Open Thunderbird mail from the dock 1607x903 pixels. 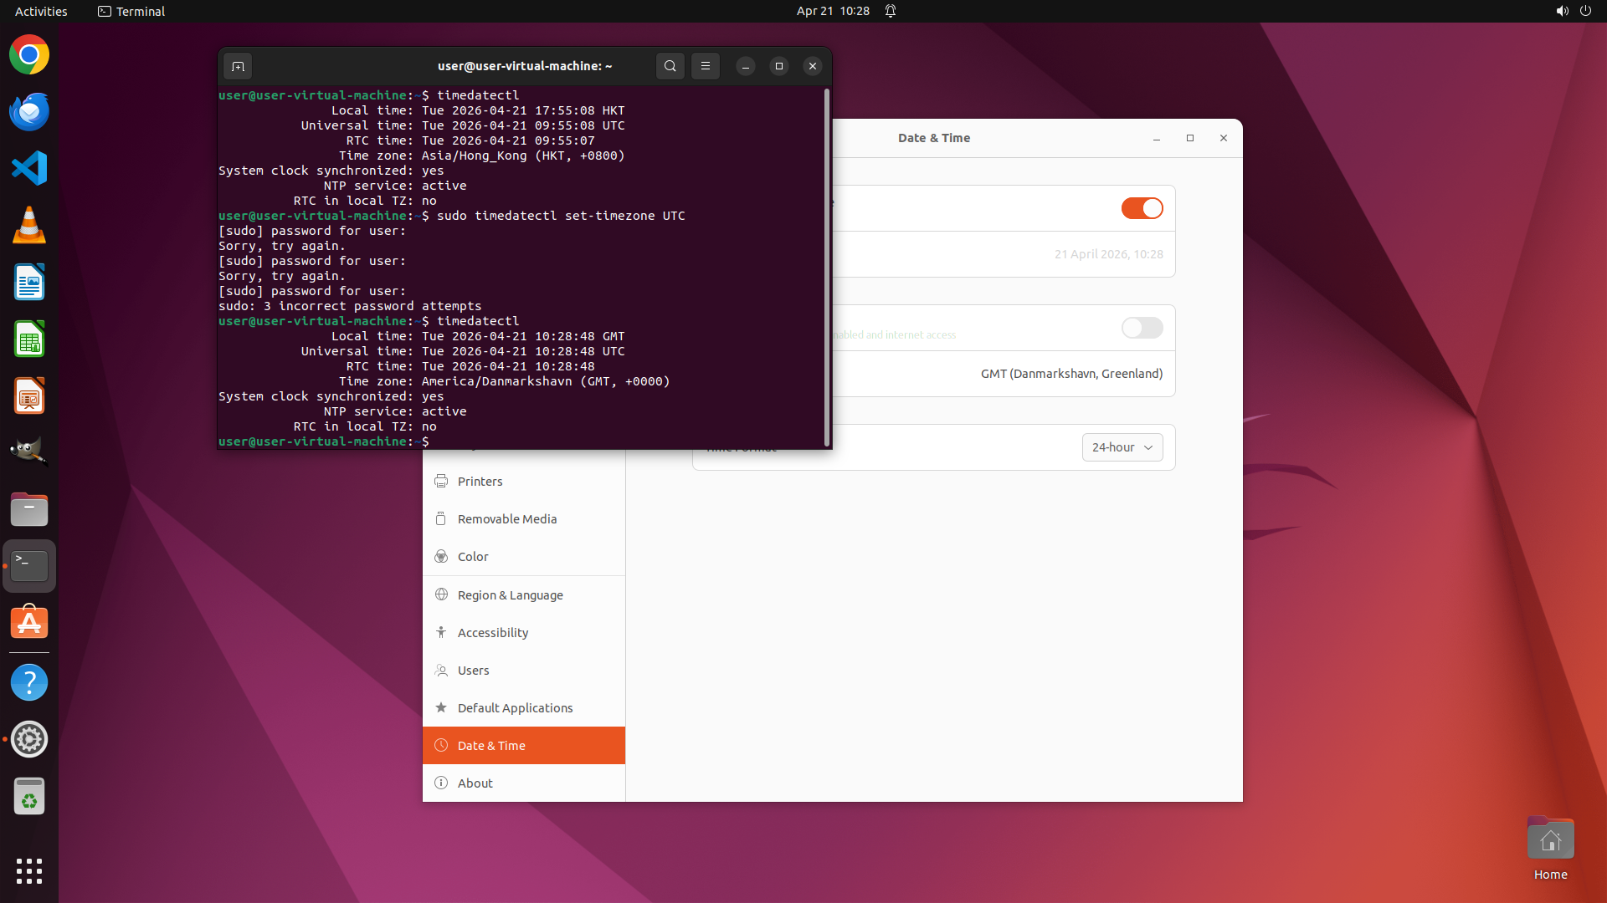coord(29,111)
